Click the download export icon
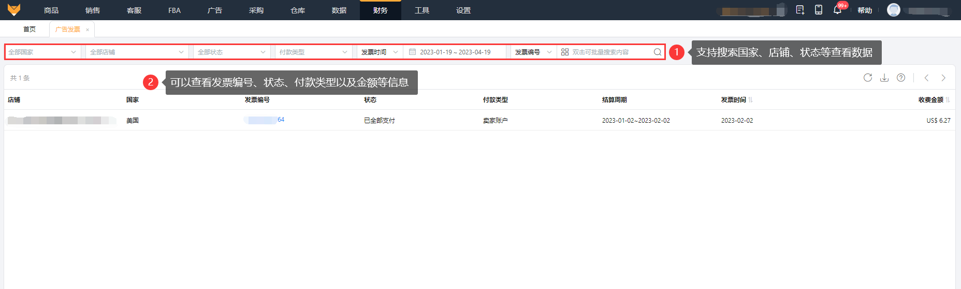The width and height of the screenshot is (961, 289). tap(884, 78)
